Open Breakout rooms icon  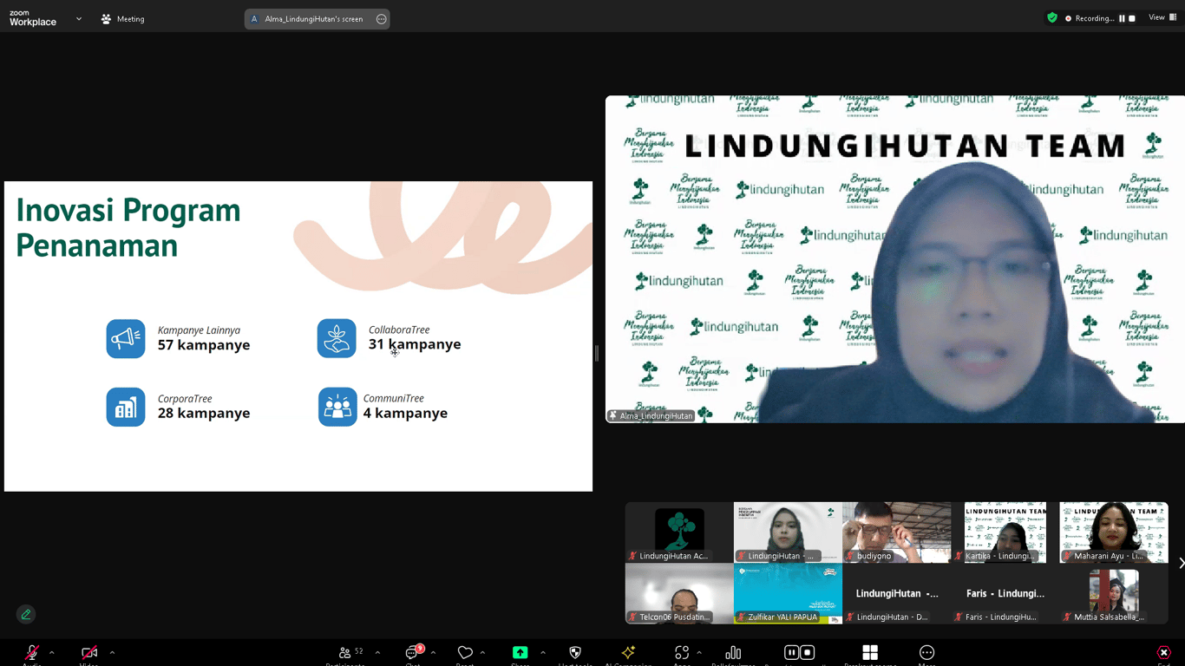click(870, 652)
